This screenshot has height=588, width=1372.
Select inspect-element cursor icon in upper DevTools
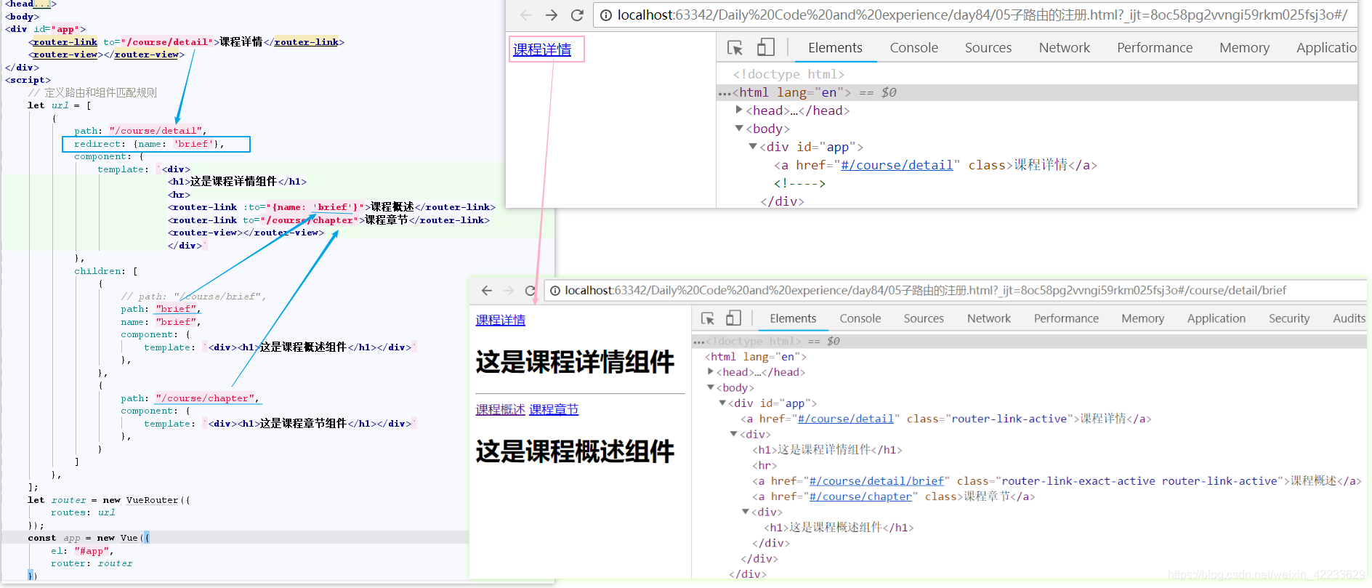(x=735, y=48)
